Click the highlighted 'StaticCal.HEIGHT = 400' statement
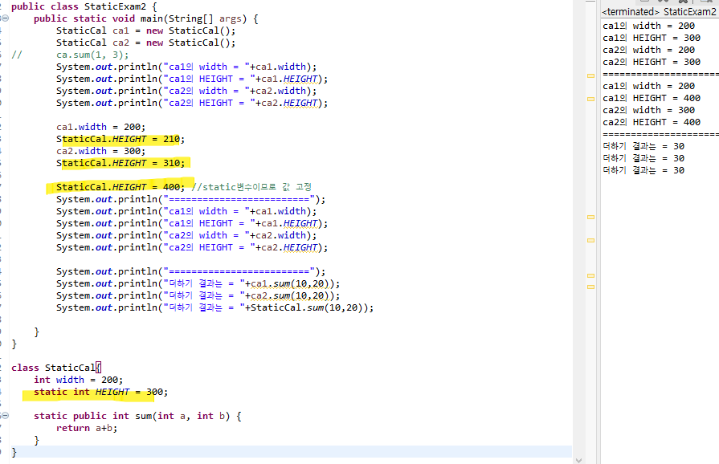Image resolution: width=719 pixels, height=464 pixels. pyautogui.click(x=121, y=187)
